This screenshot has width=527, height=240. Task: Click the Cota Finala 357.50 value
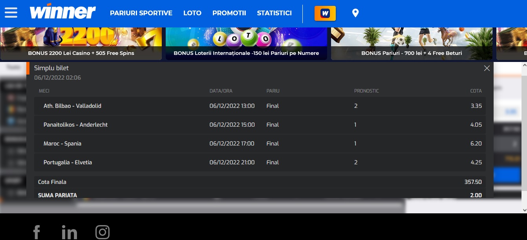[x=473, y=182]
